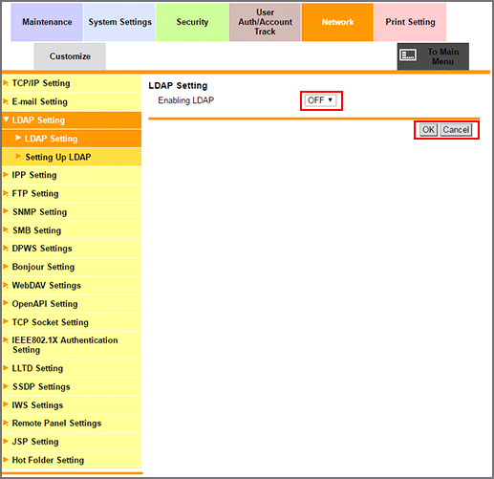Open Hot Folder Setting in sidebar
494x479 pixels.
click(x=72, y=461)
